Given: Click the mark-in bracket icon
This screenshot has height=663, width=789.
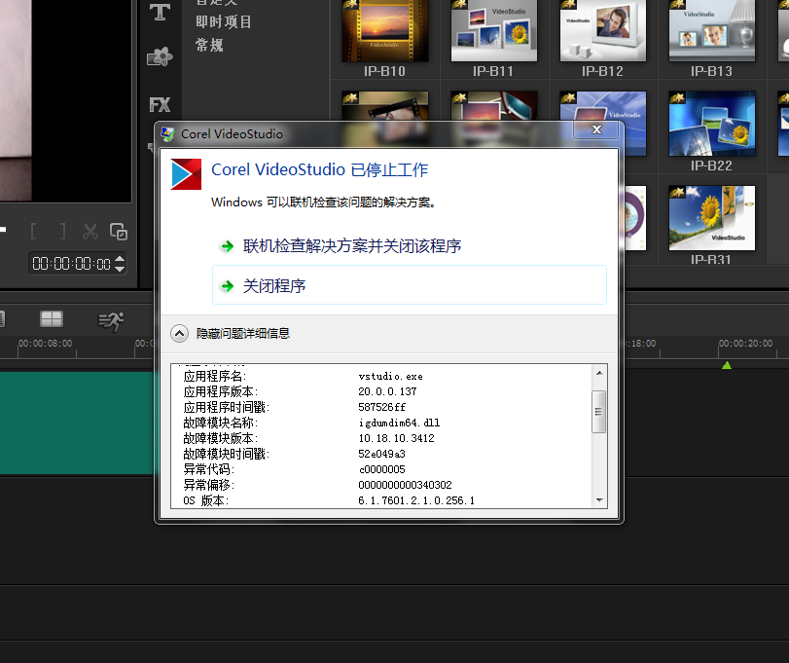Looking at the screenshot, I should click(33, 232).
